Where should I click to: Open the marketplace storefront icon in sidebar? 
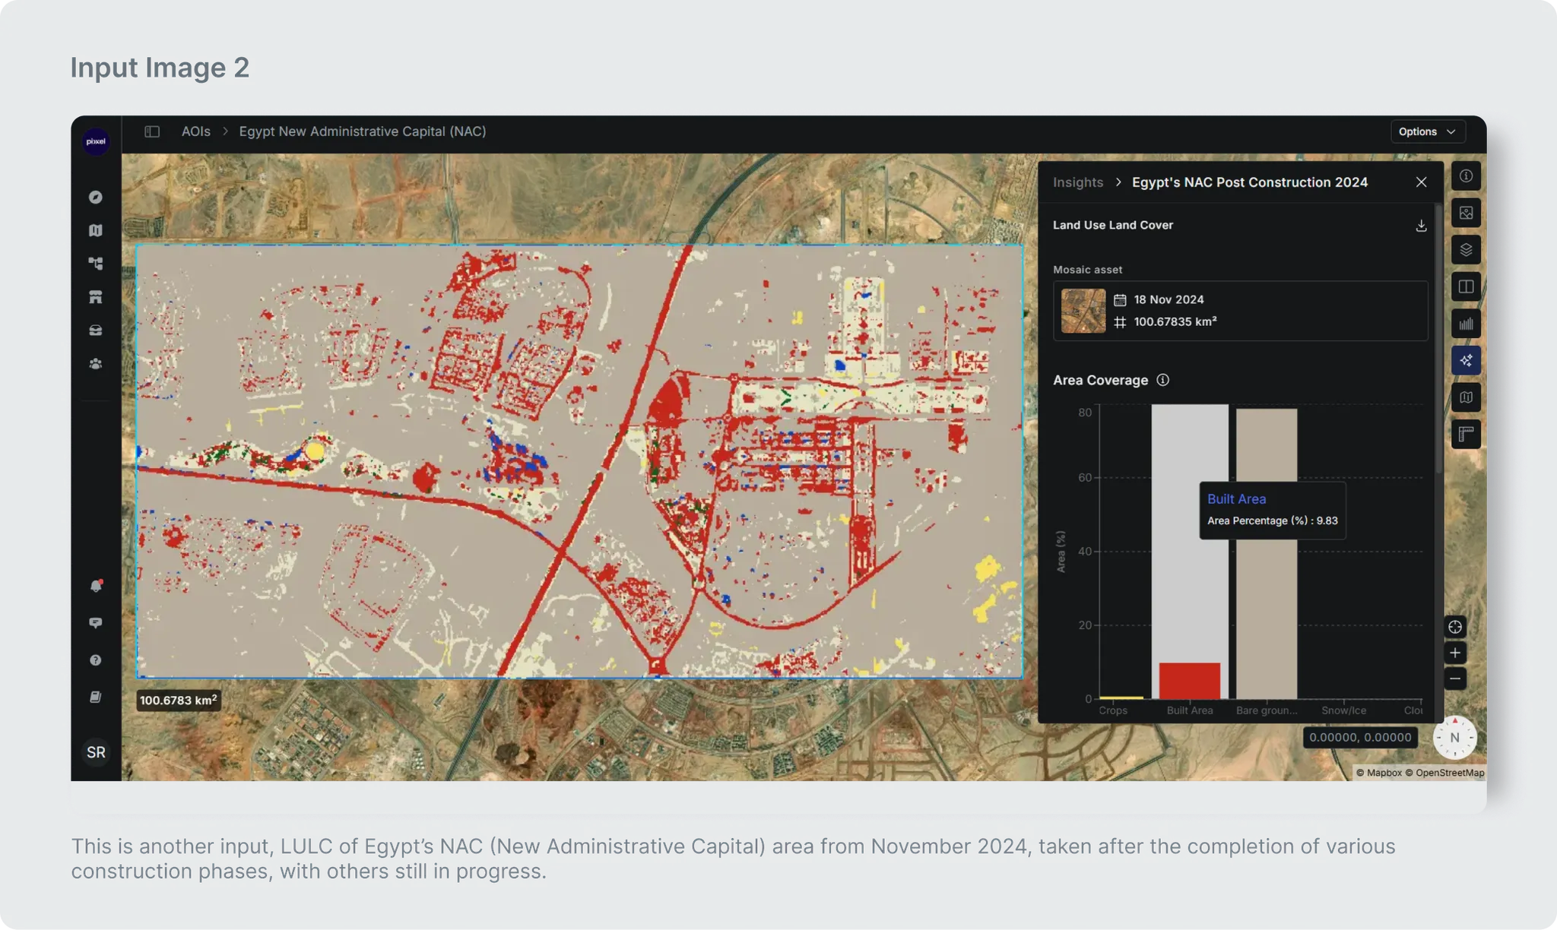click(x=96, y=297)
